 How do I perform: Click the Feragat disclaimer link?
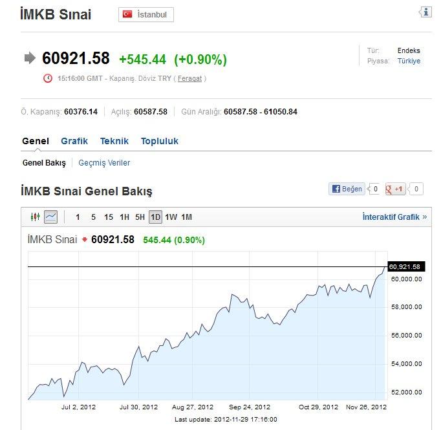pos(190,78)
